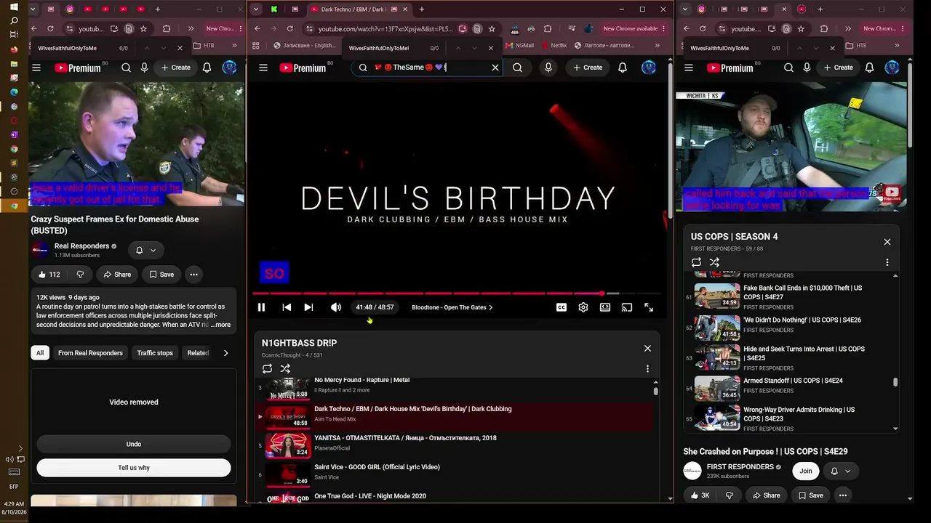Open the guide menu in the right window
The height and width of the screenshot is (523, 931).
pyautogui.click(x=689, y=68)
